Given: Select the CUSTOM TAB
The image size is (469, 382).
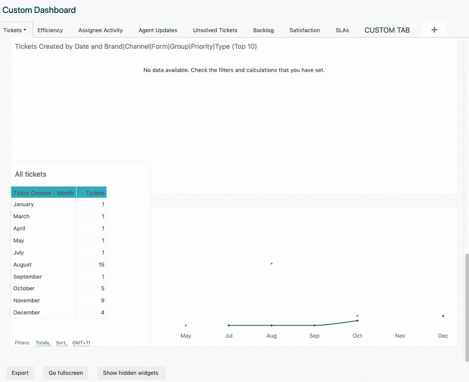Looking at the screenshot, I should pos(387,30).
